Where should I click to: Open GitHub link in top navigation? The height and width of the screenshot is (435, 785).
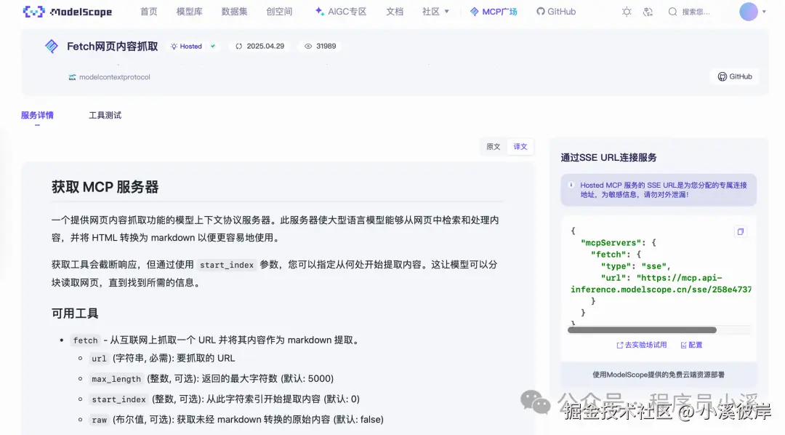click(556, 12)
